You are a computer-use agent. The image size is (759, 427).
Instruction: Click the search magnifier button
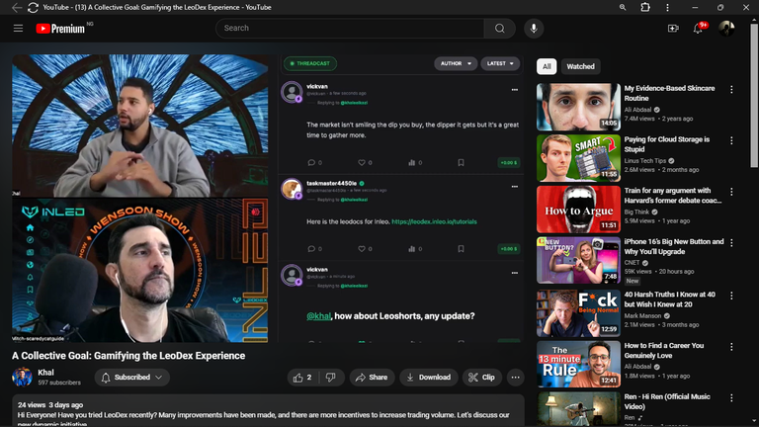pyautogui.click(x=499, y=28)
